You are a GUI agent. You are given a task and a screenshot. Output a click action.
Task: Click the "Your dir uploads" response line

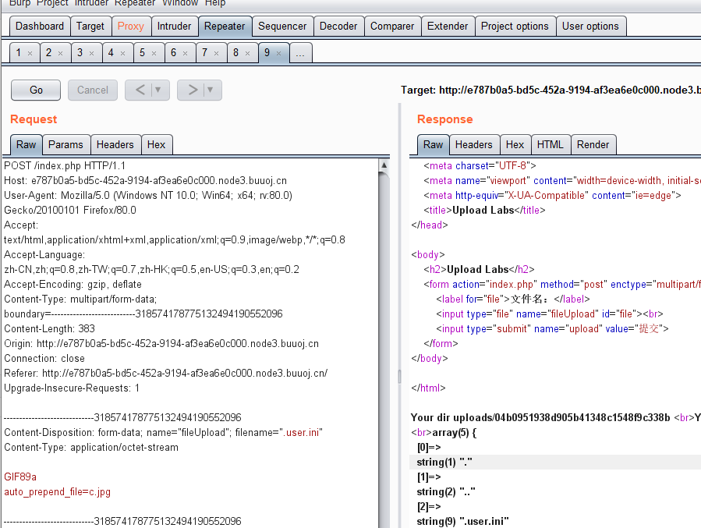click(x=556, y=417)
